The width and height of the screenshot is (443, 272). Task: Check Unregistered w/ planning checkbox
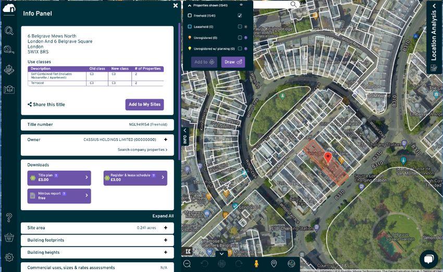click(240, 48)
